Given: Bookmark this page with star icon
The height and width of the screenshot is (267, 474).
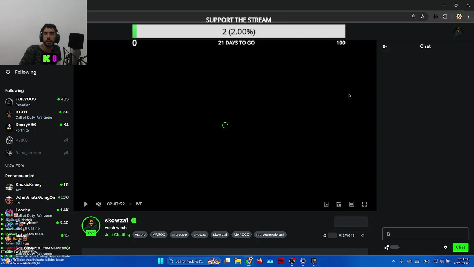Looking at the screenshot, I should (422, 17).
